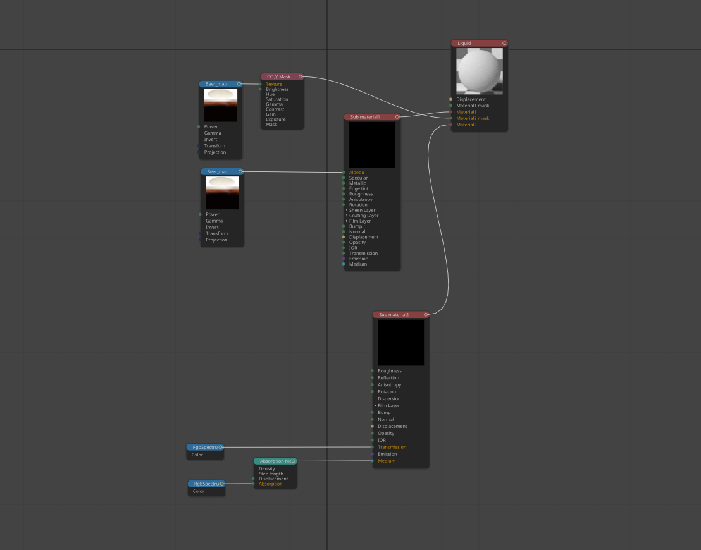The height and width of the screenshot is (550, 701).
Task: Click the teal Medium pin on Sub material1
Action: click(344, 264)
